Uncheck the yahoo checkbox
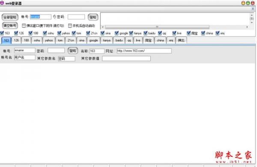 pos(60,33)
